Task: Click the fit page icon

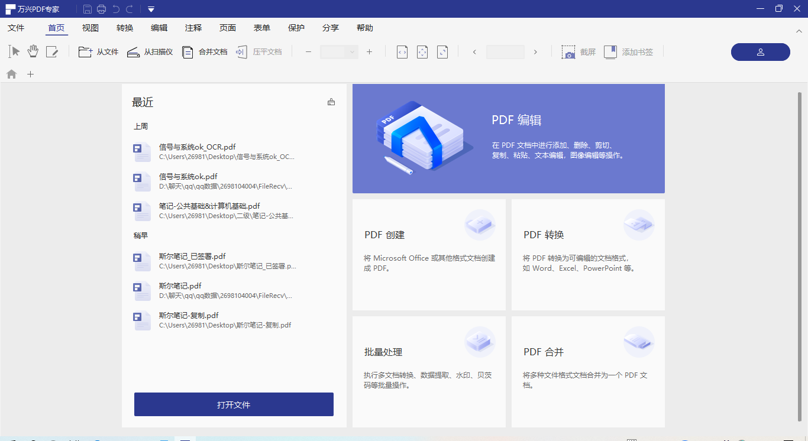Action: coord(422,52)
